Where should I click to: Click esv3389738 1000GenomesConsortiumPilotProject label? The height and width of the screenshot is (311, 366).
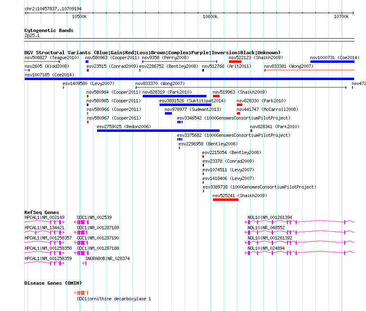[x=259, y=187]
